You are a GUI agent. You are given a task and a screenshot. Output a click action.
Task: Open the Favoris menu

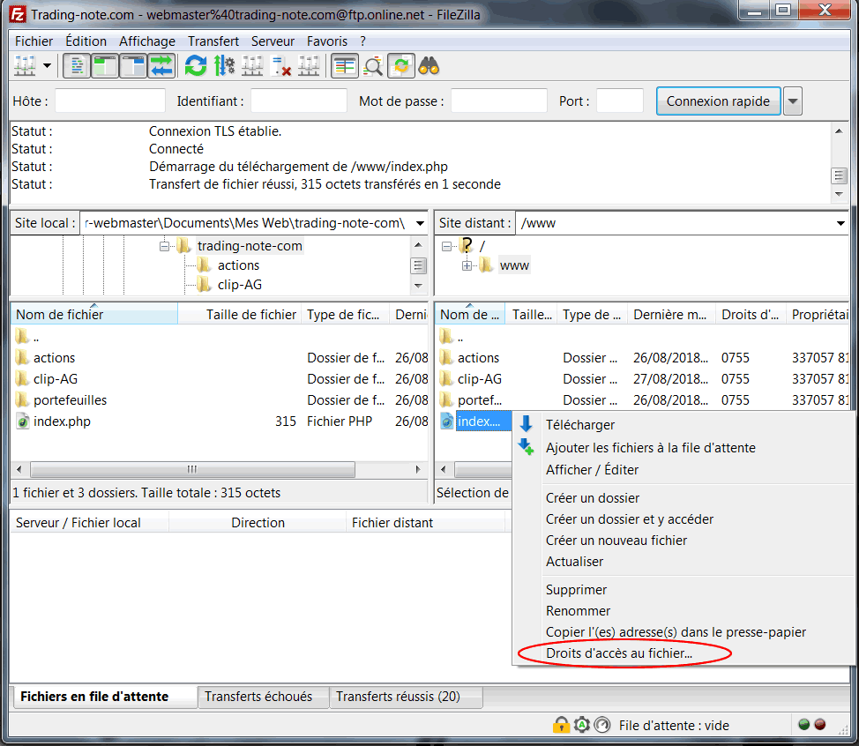327,41
